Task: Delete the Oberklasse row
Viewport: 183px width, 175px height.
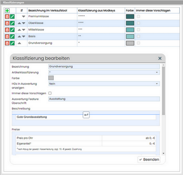Action: [7, 23]
